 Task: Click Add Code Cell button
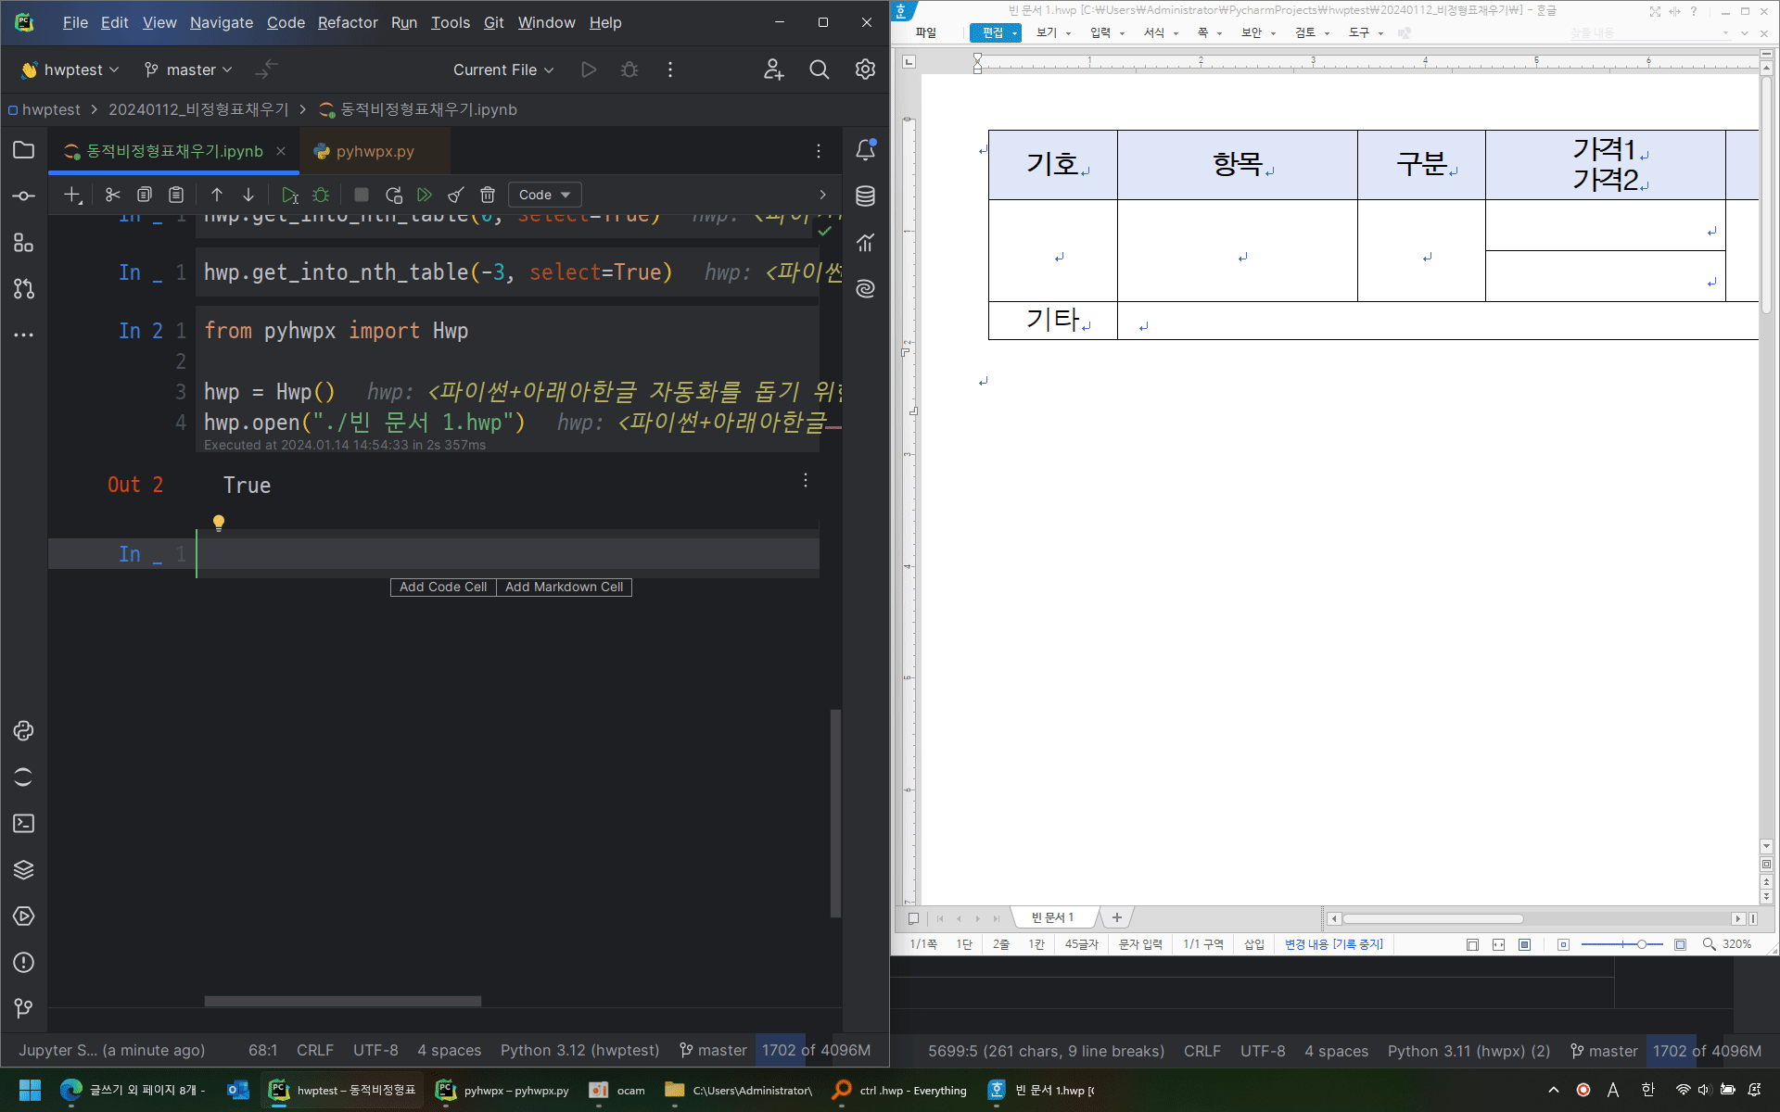(442, 587)
